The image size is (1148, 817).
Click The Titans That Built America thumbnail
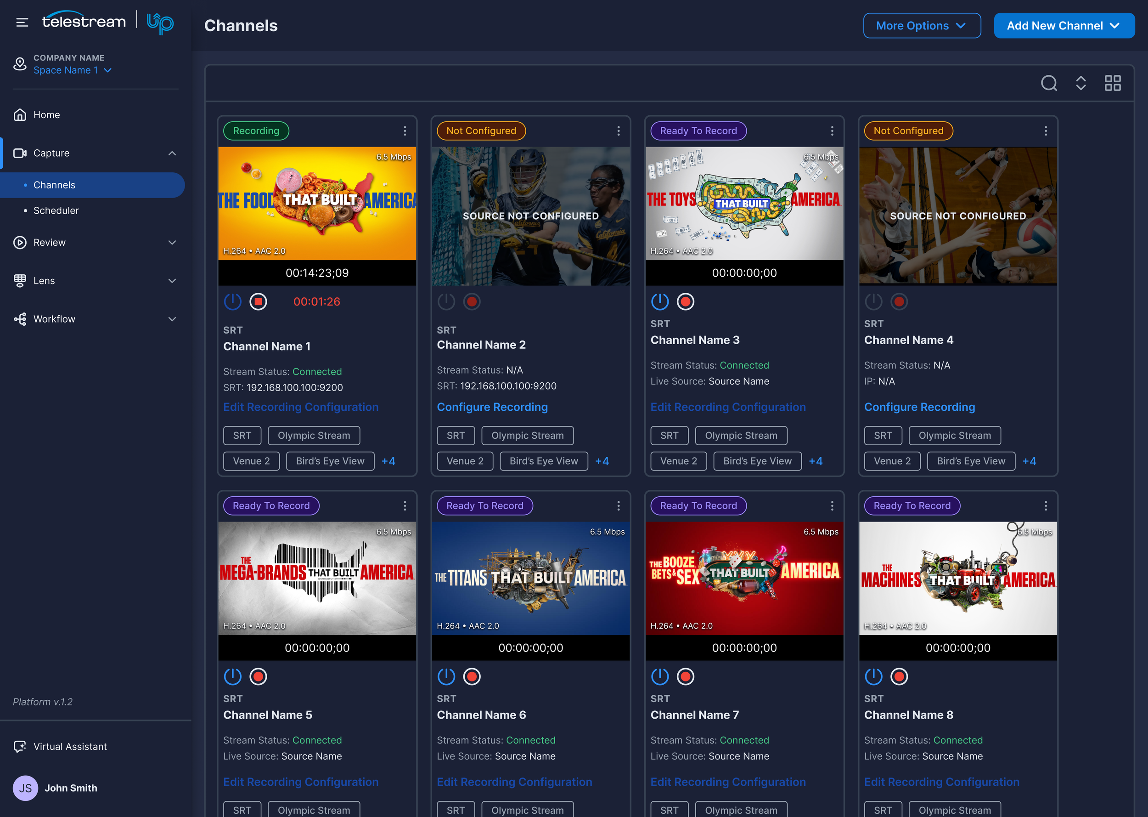click(531, 578)
